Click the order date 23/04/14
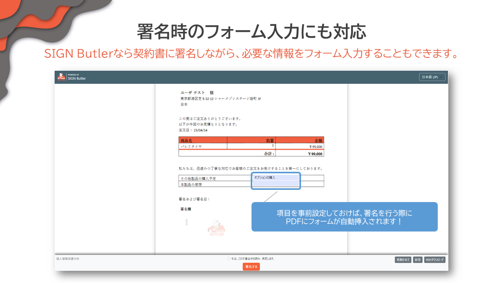This screenshot has width=503, height=283. [x=200, y=130]
